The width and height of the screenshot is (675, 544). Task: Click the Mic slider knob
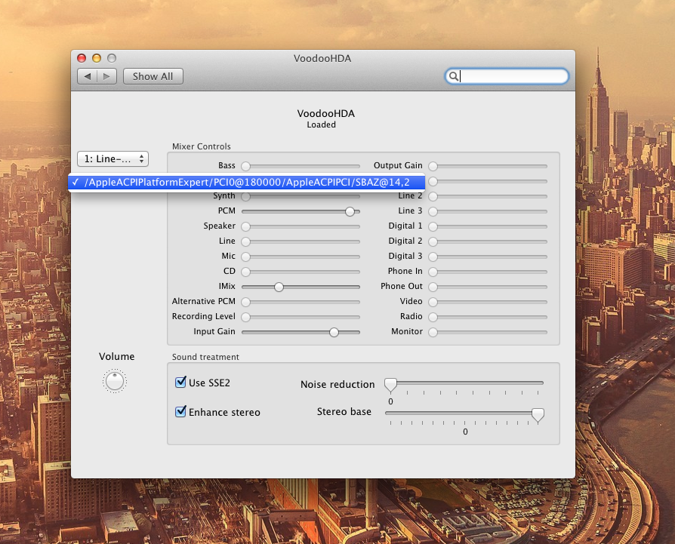click(x=246, y=257)
